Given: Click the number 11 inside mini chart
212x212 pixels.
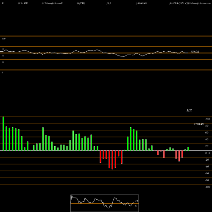Looking at the screenshot, I should pos(137,201).
